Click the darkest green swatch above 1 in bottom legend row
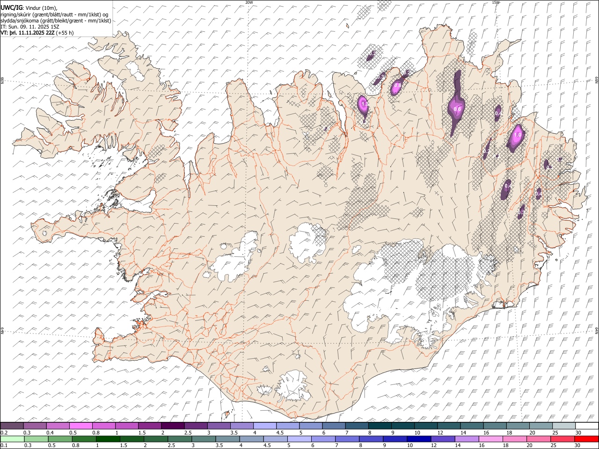Screen dimensions: 599x449 click(x=108, y=439)
